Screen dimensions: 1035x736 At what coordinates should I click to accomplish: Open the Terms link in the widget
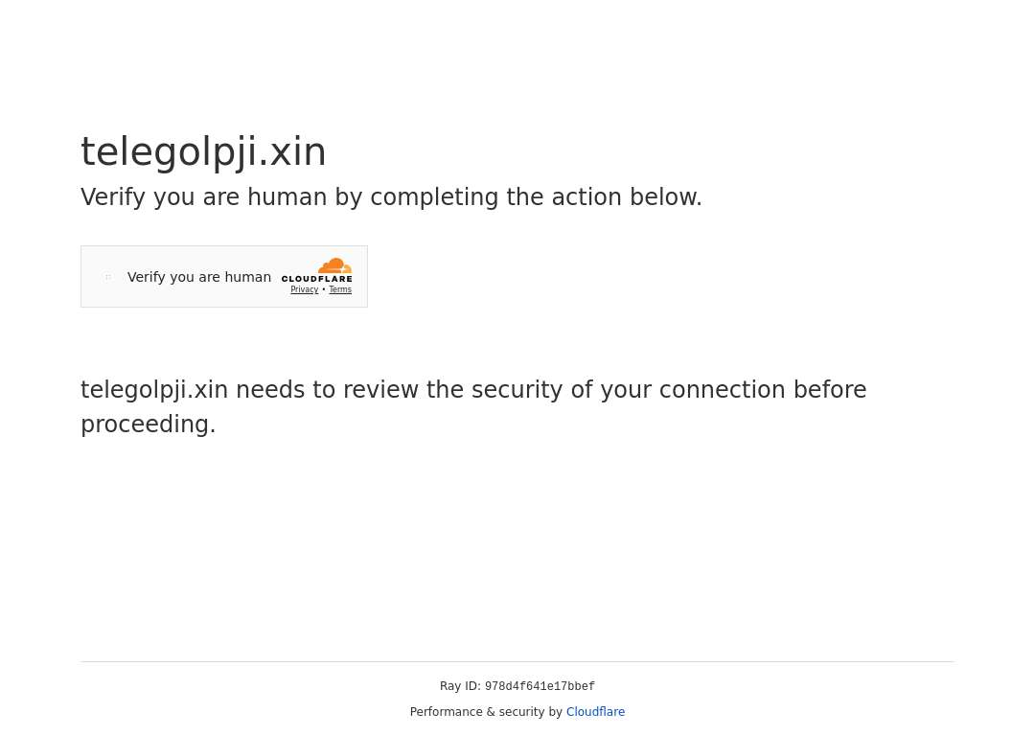(340, 289)
